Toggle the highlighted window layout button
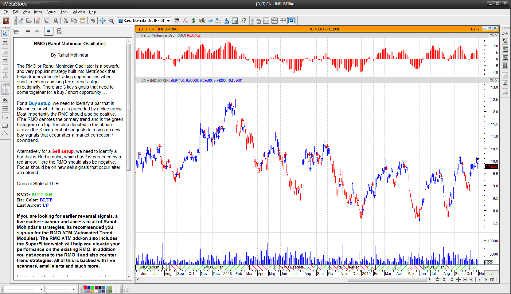This screenshot has width=511, height=294. point(291,21)
